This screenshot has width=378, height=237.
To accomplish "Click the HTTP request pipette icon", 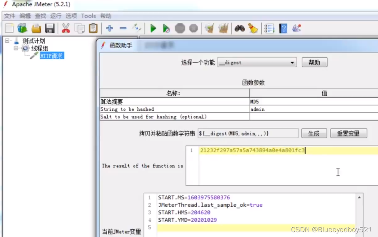I will tap(34, 56).
